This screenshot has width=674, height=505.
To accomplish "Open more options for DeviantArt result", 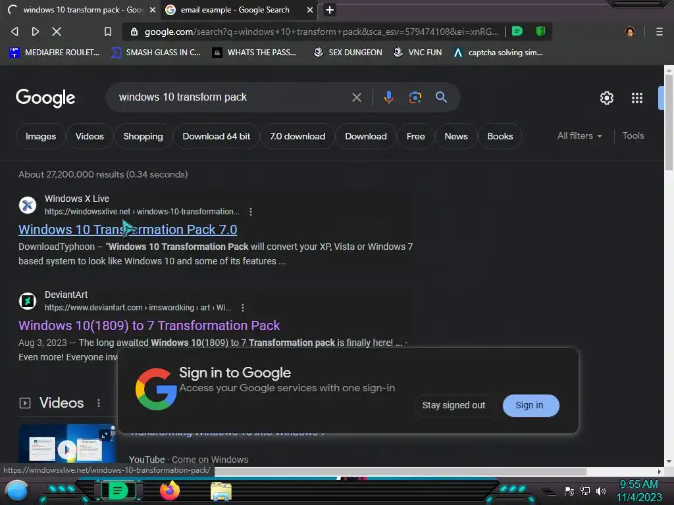I will [243, 308].
